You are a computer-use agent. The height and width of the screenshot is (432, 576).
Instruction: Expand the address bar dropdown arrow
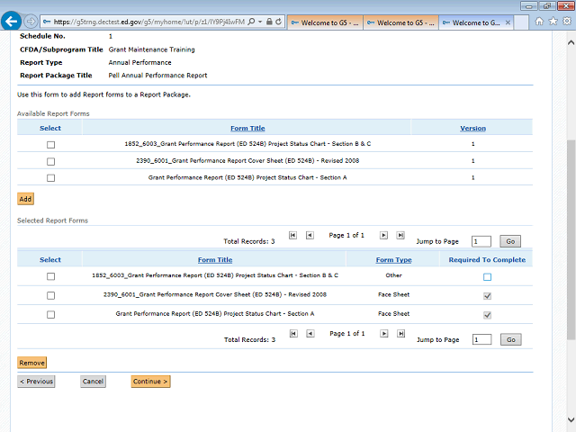tap(260, 21)
